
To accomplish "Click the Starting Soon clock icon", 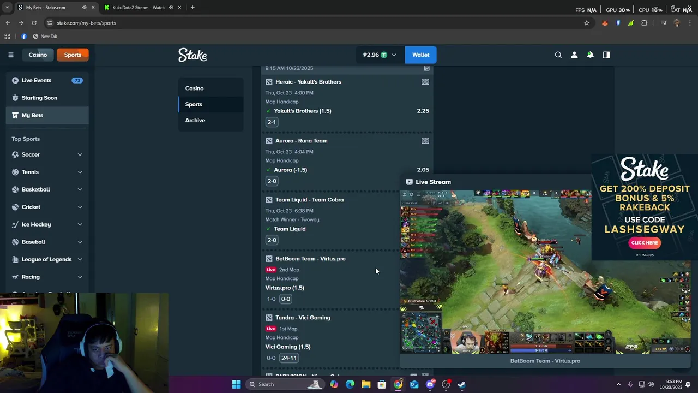I will (15, 98).
